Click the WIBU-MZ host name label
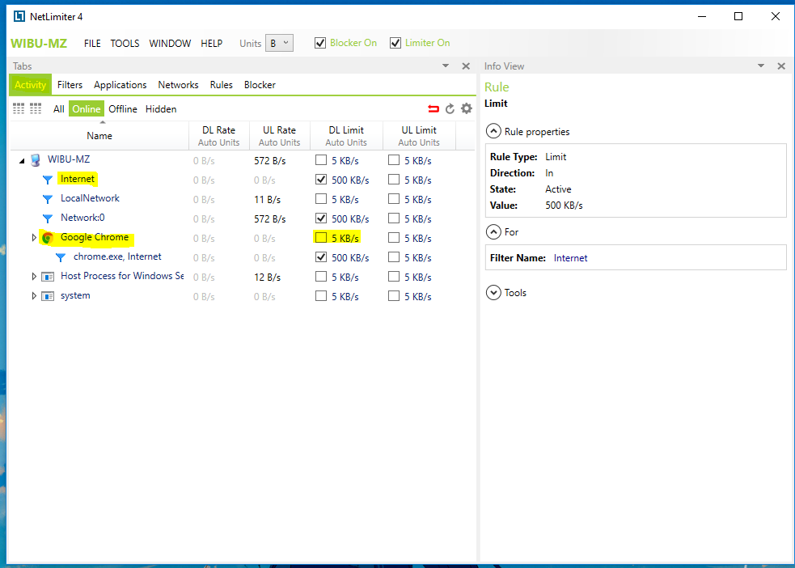 pos(39,44)
